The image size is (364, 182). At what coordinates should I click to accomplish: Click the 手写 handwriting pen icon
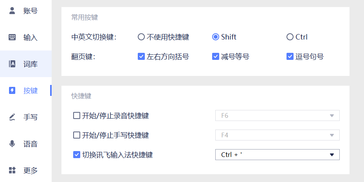click(12, 117)
